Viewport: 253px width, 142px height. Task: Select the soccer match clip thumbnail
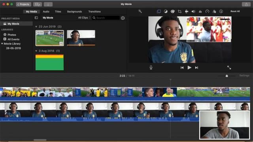pos(50,38)
